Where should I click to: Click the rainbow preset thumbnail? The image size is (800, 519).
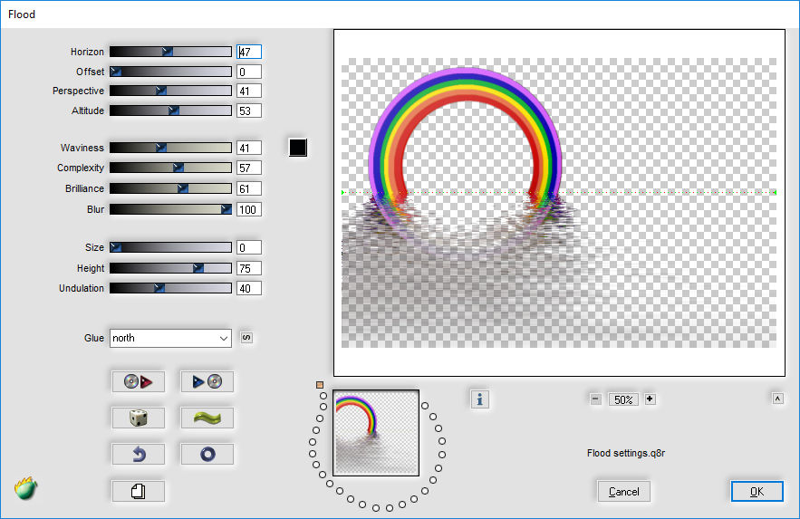tap(376, 433)
